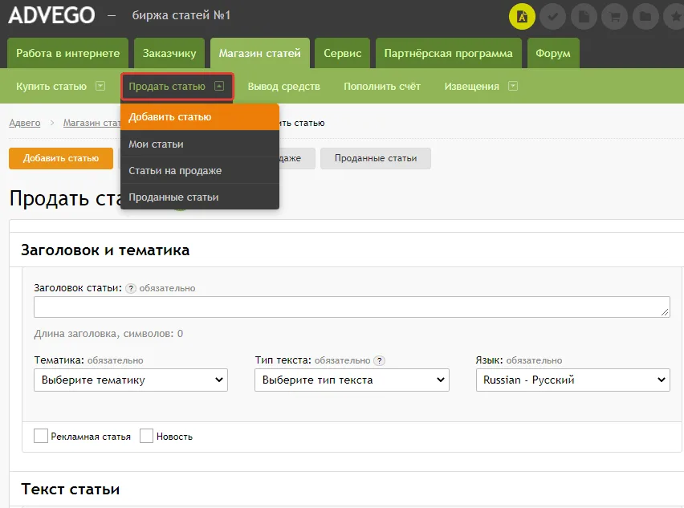The height and width of the screenshot is (508, 684).
Task: Open the shopping cart icon
Action: pos(613,16)
